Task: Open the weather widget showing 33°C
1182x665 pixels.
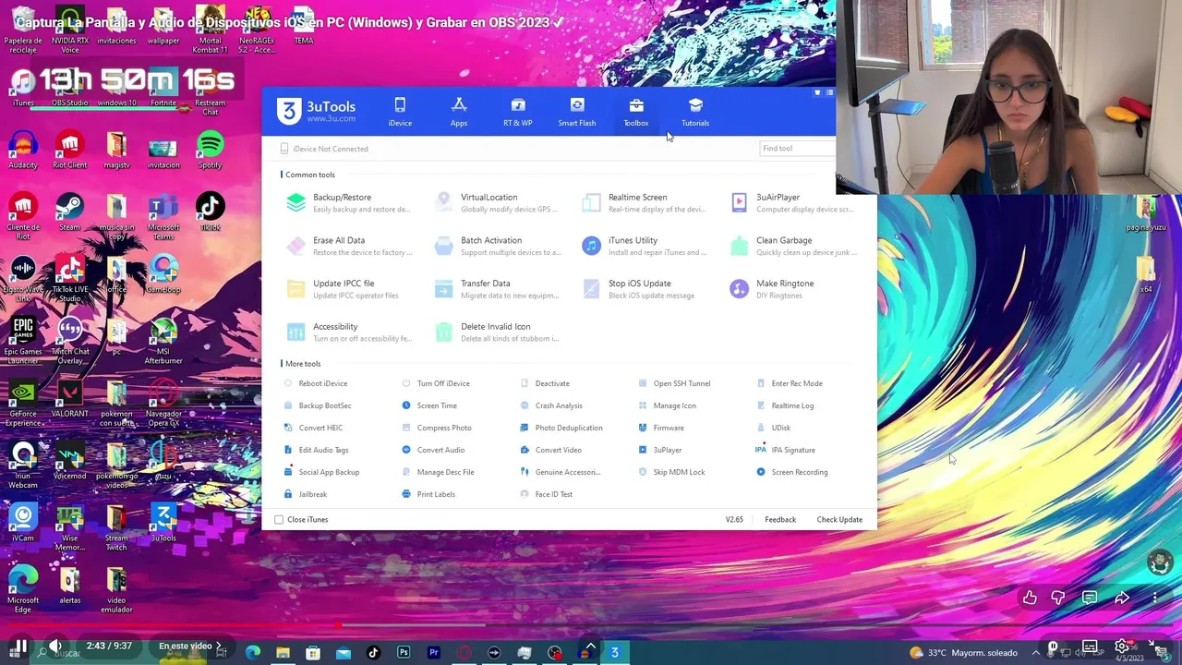Action: (963, 652)
